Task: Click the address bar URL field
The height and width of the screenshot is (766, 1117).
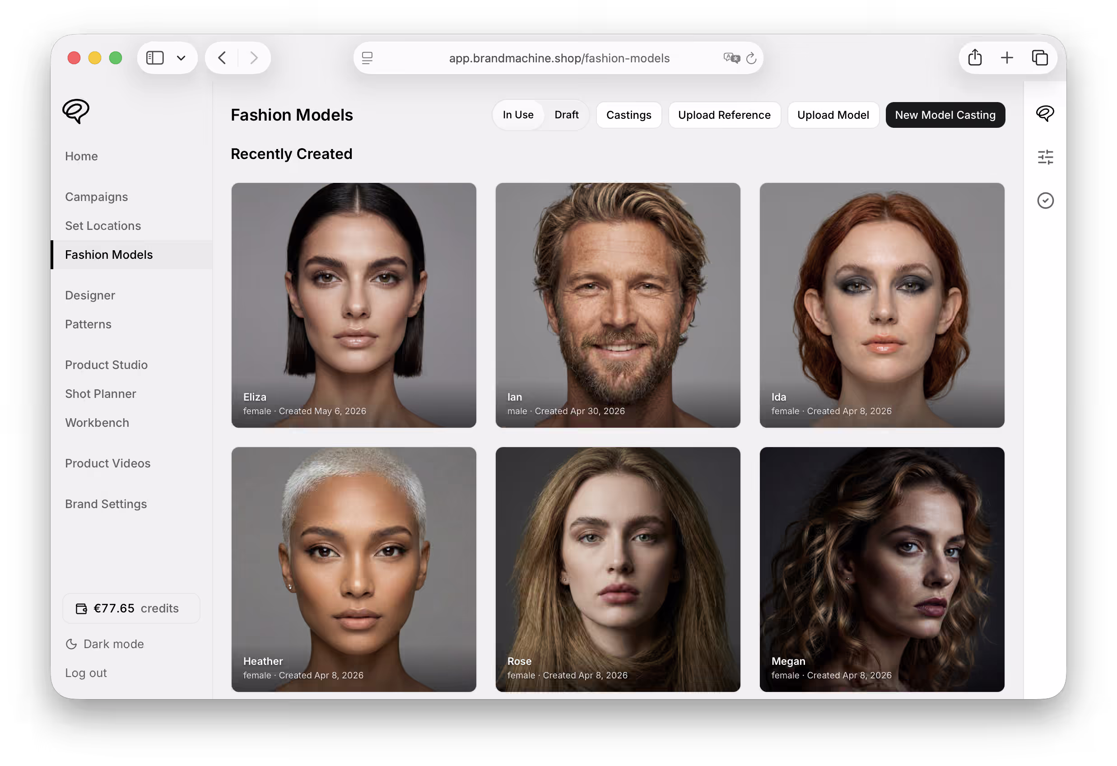Action: pyautogui.click(x=558, y=58)
